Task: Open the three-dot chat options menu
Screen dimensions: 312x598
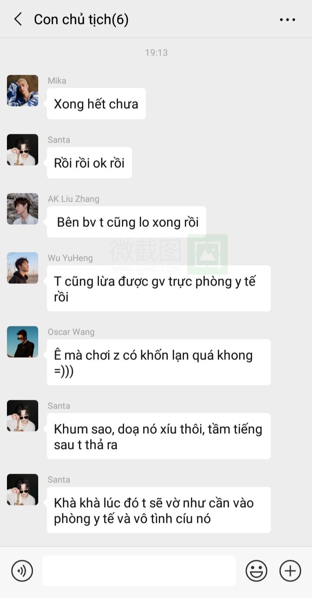Action: click(287, 20)
